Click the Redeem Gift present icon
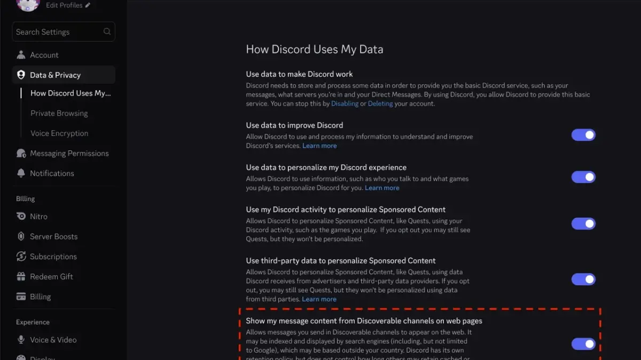The width and height of the screenshot is (641, 360). (21, 276)
